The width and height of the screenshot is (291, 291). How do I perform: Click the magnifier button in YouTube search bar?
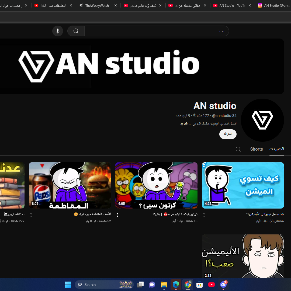(76, 31)
